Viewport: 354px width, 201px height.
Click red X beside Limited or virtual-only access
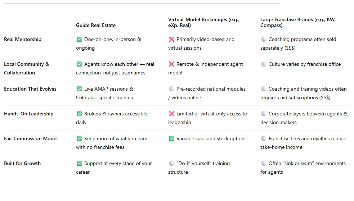point(171,114)
